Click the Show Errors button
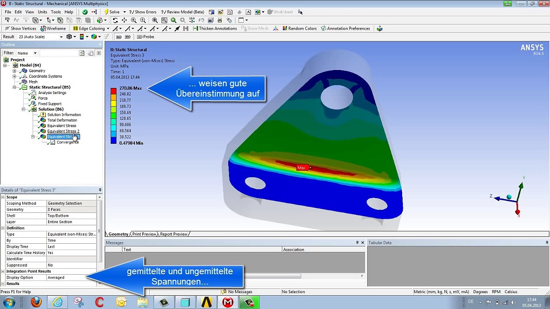The height and width of the screenshot is (309, 550). pyautogui.click(x=143, y=12)
